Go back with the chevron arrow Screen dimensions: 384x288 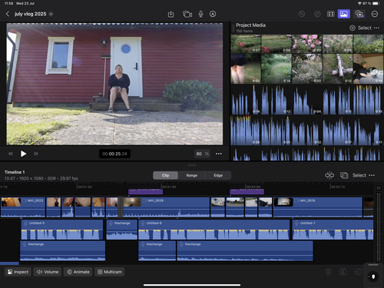pos(8,14)
